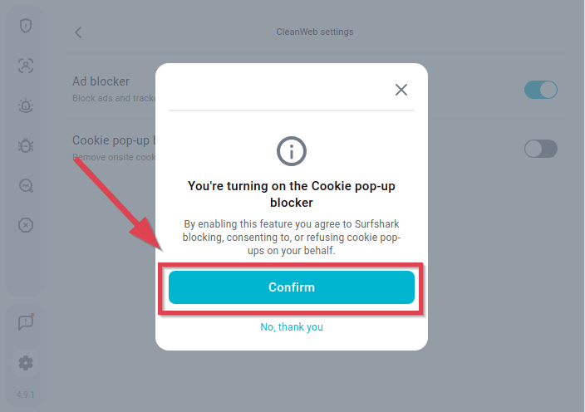Click the CleanWeb settings page title
The image size is (585, 412).
click(x=315, y=32)
